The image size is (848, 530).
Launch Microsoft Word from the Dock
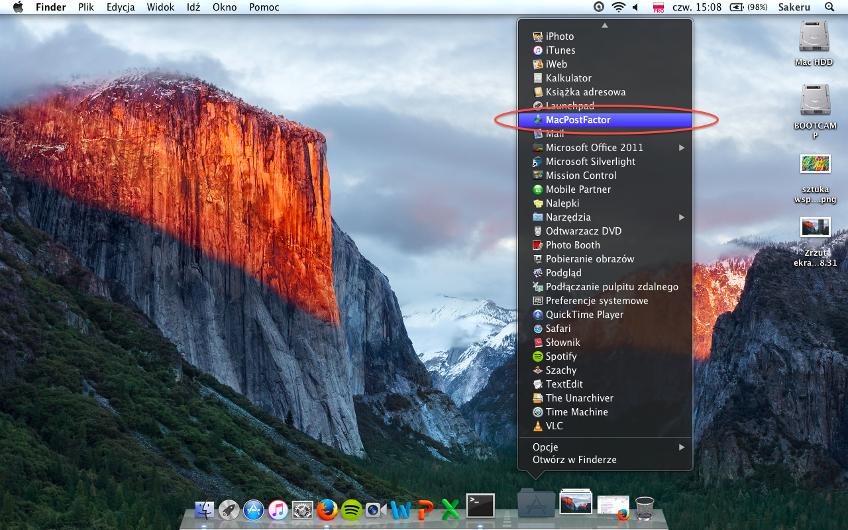pyautogui.click(x=401, y=509)
